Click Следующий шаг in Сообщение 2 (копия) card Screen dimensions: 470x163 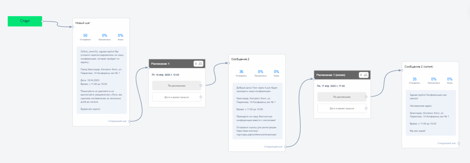point(446,143)
